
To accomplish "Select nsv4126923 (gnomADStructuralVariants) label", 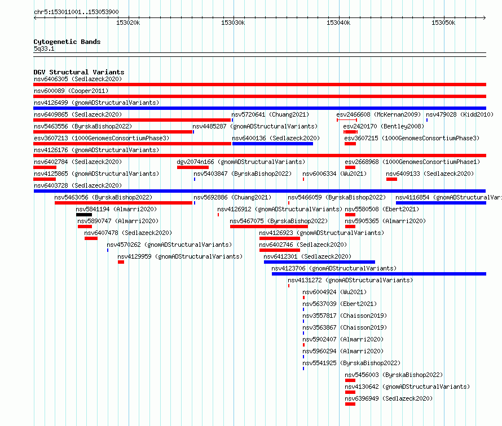I will tap(322, 233).
